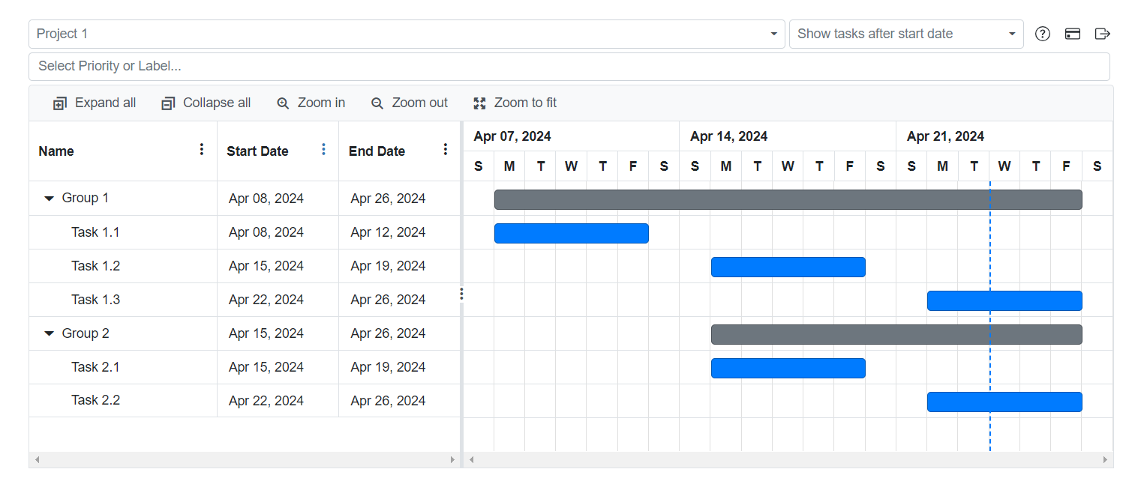
Task: Collapse the Group 2 tree row
Action: point(50,333)
